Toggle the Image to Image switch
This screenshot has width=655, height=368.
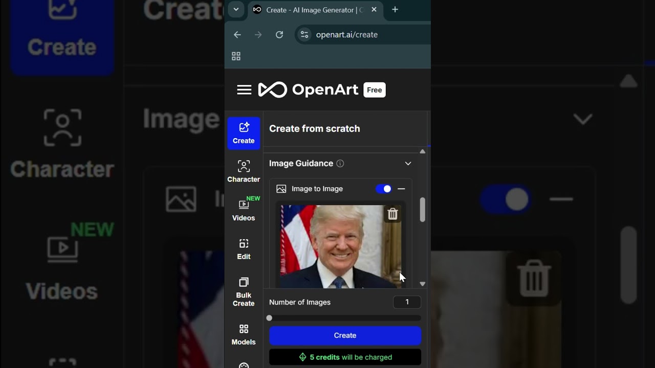[x=384, y=189]
